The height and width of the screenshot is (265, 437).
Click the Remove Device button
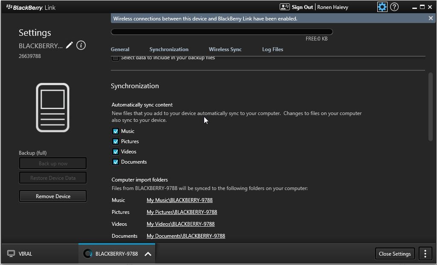(53, 196)
